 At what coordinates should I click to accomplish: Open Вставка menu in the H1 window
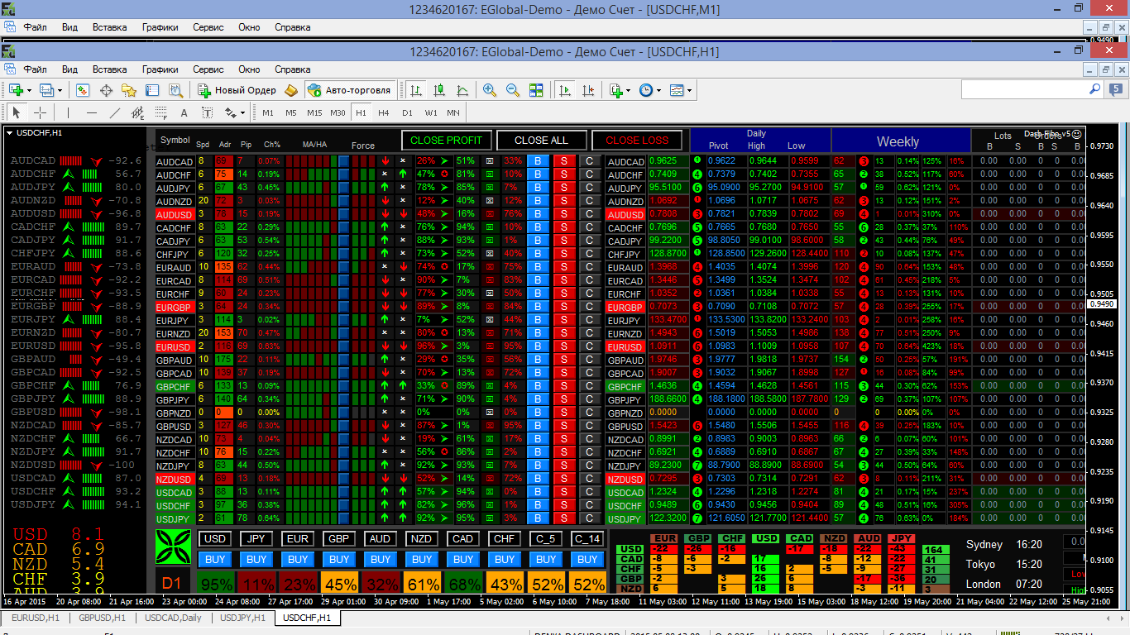point(109,69)
